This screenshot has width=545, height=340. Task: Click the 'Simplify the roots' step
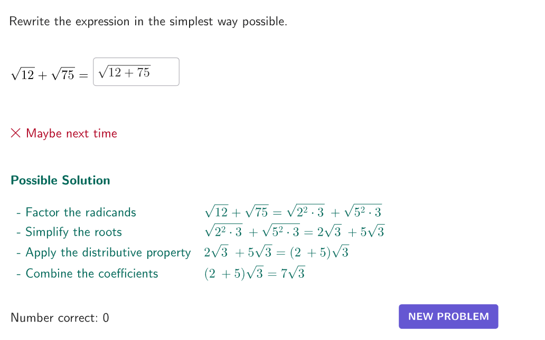73,232
